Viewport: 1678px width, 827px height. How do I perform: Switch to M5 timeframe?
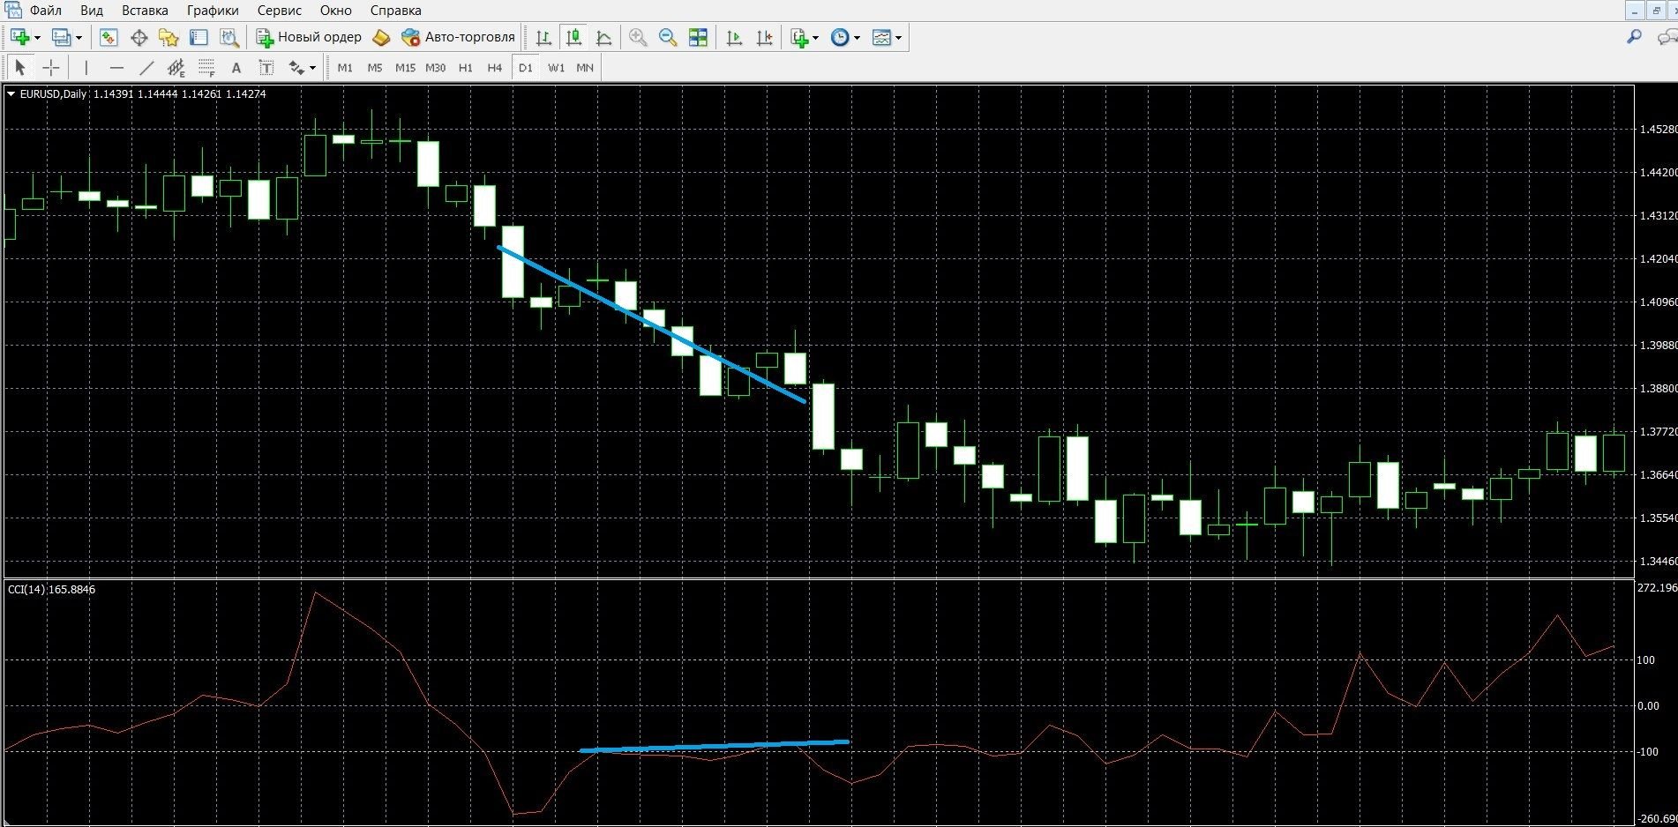375,67
